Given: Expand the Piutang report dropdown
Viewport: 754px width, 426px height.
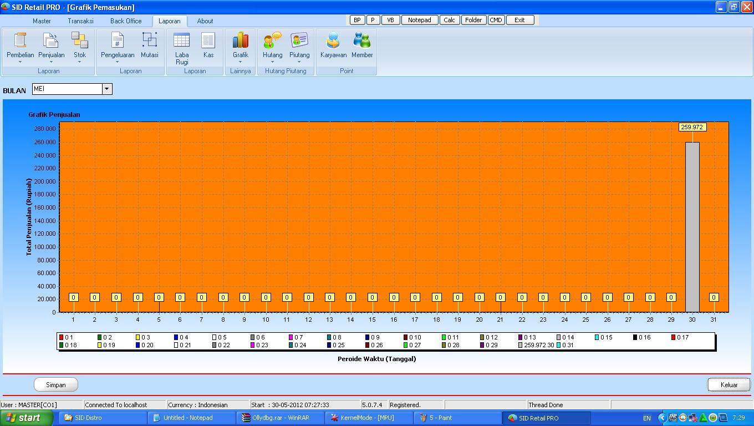Looking at the screenshot, I should coord(299,62).
